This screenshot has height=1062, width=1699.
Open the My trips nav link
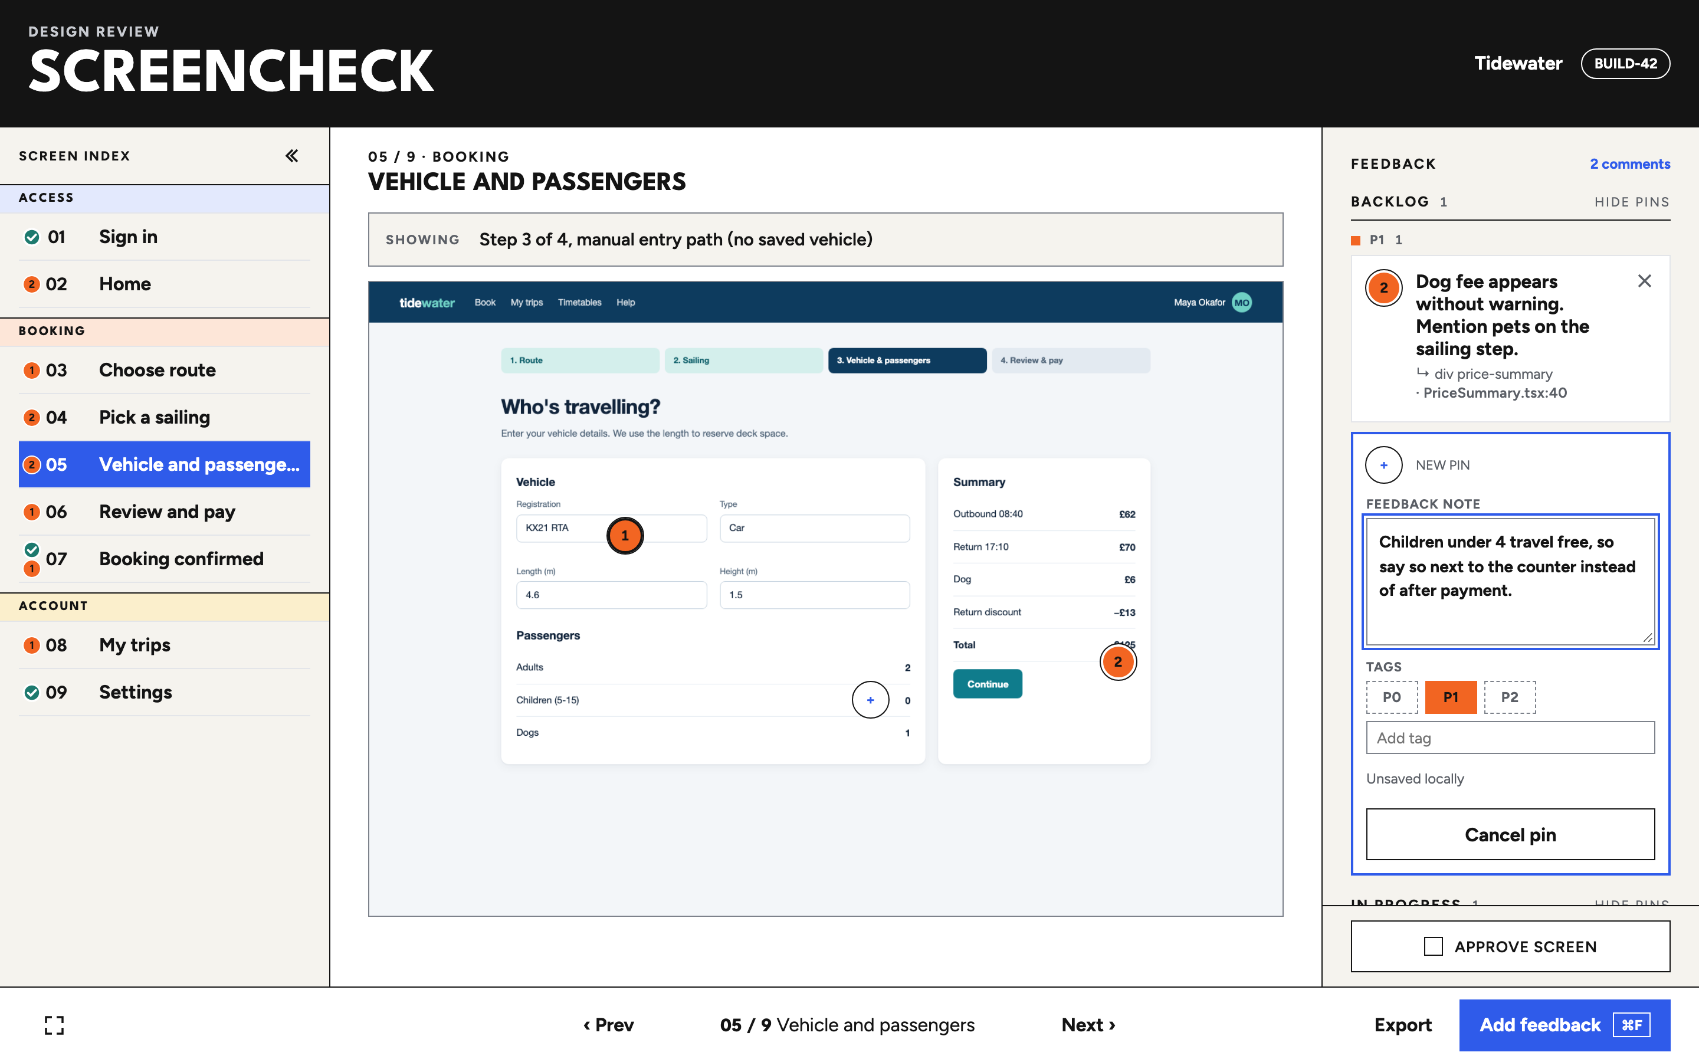[x=527, y=303]
